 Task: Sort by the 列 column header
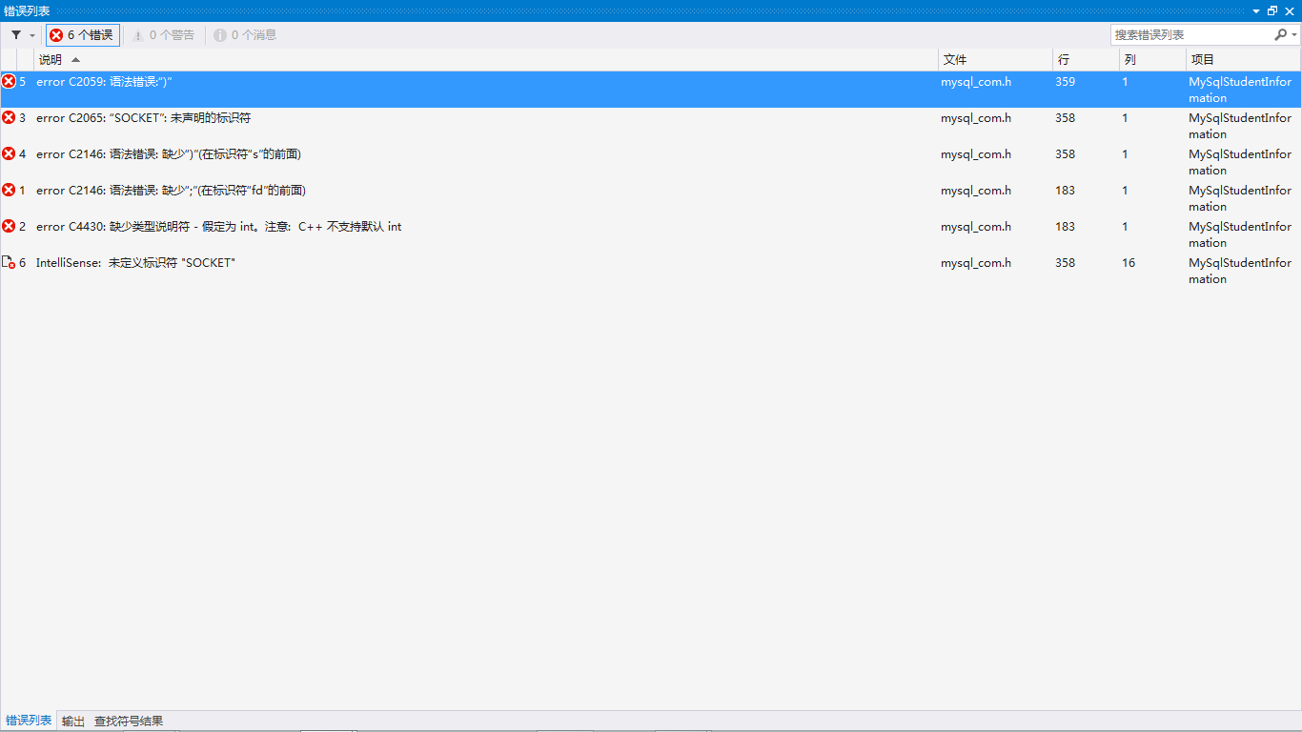tap(1152, 59)
